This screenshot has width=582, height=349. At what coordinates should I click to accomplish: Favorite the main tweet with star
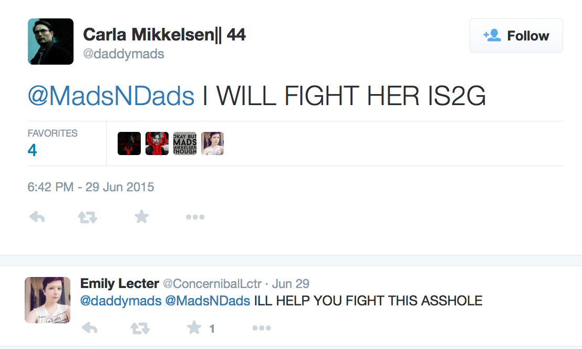click(x=141, y=217)
